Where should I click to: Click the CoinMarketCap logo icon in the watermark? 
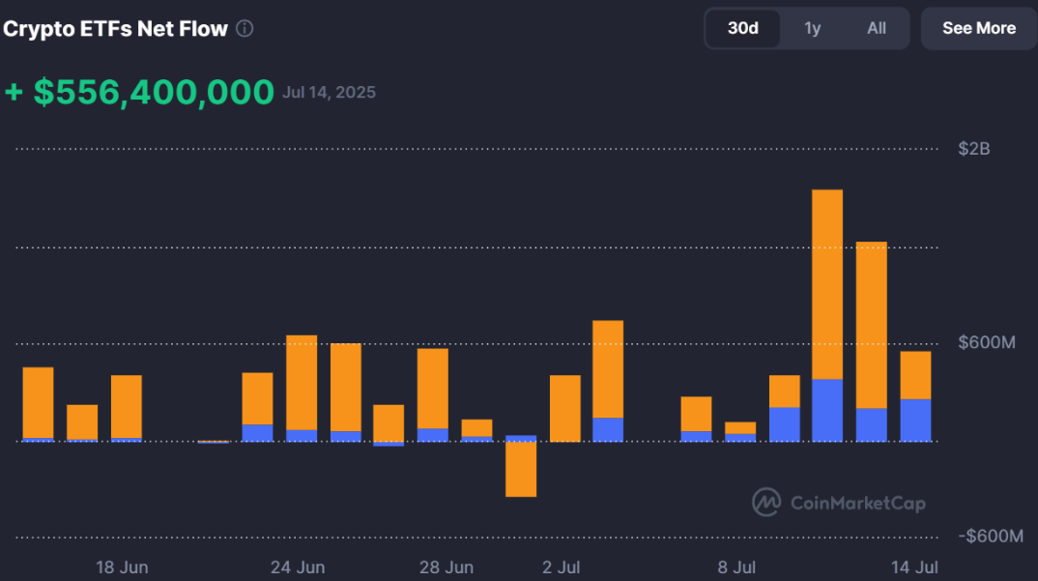[x=766, y=502]
